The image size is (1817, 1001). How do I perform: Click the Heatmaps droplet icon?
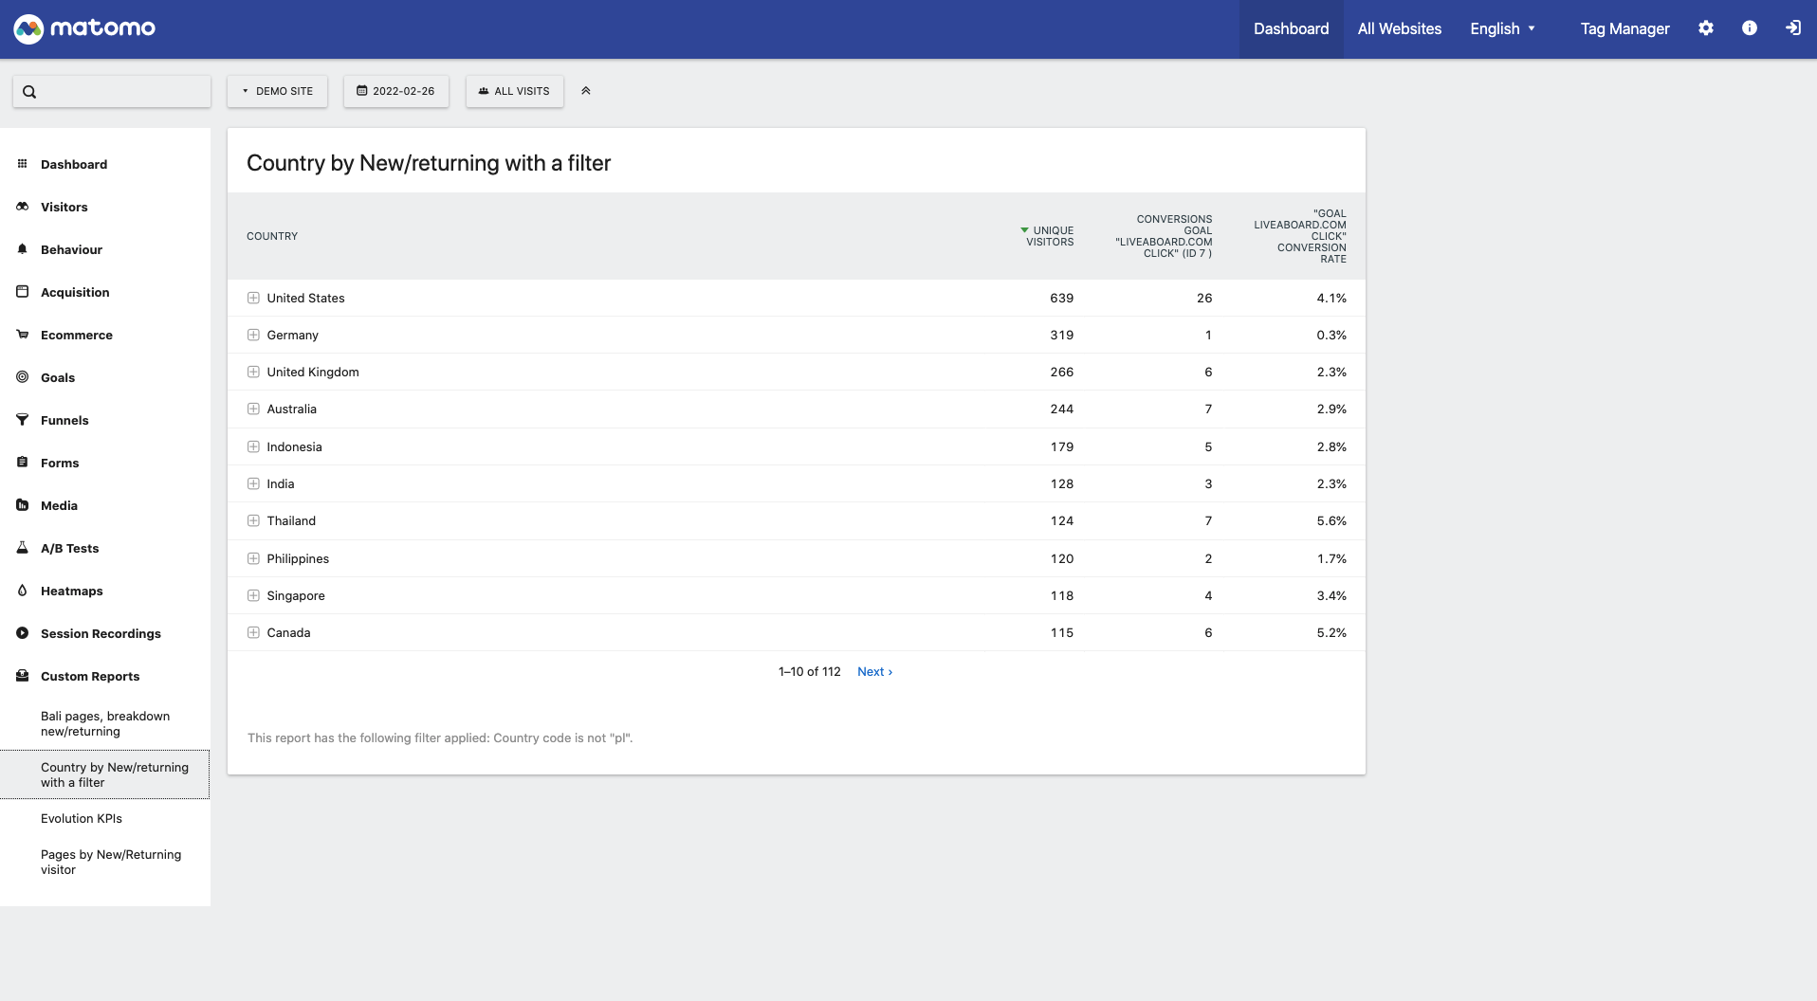[23, 591]
